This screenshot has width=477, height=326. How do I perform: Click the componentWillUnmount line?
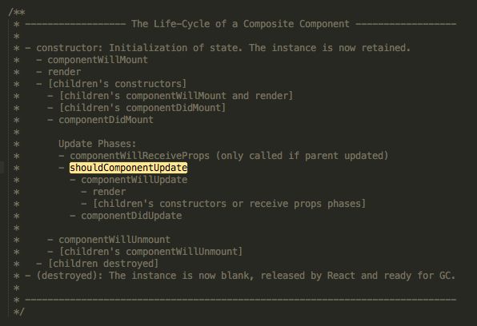[114, 240]
